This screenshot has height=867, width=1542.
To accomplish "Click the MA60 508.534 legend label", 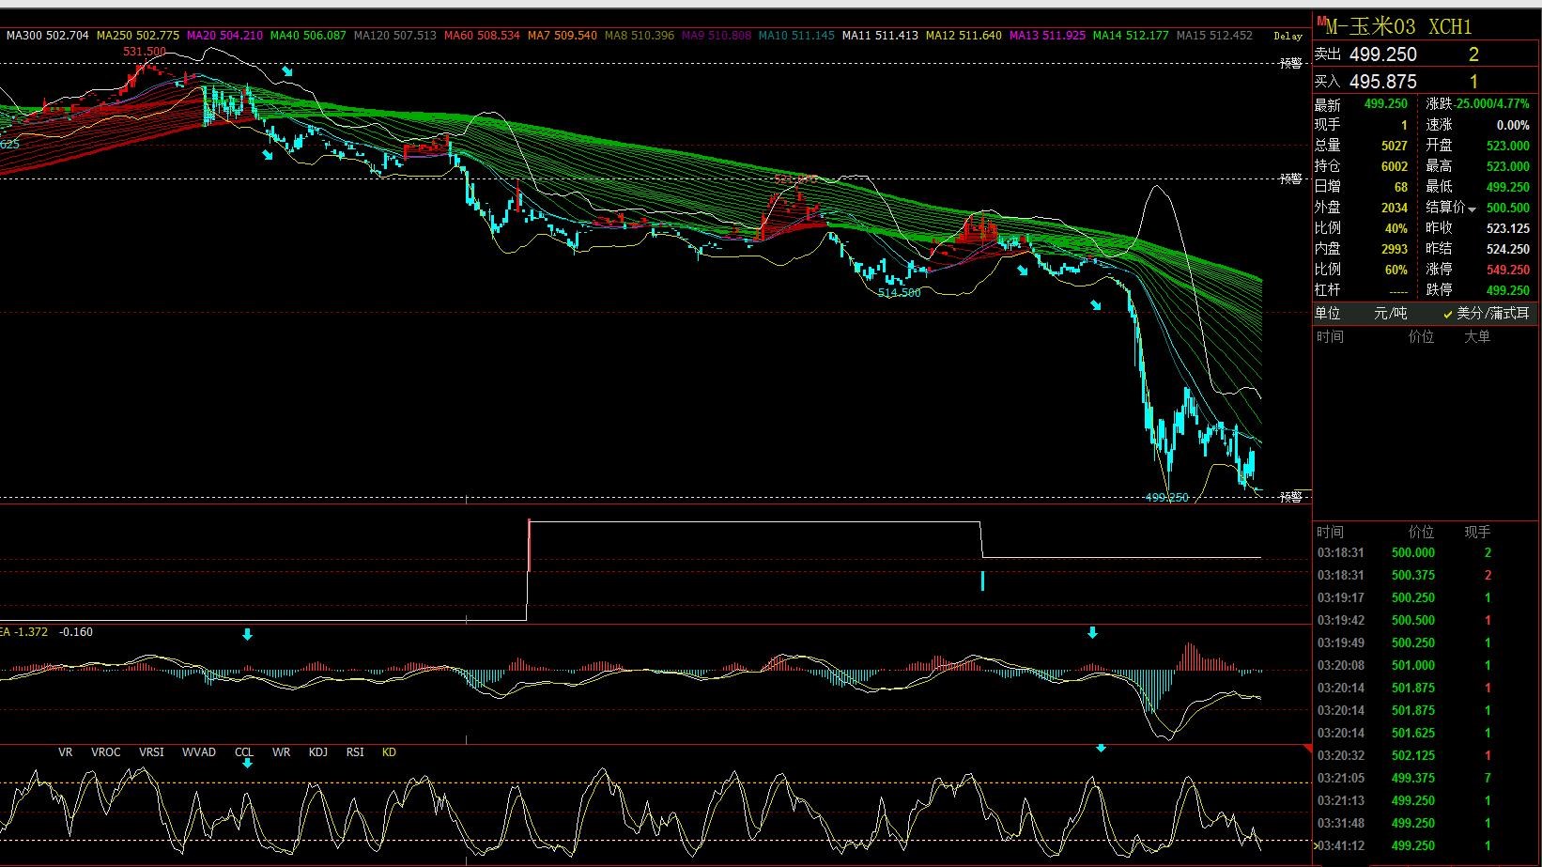I will click(x=482, y=36).
